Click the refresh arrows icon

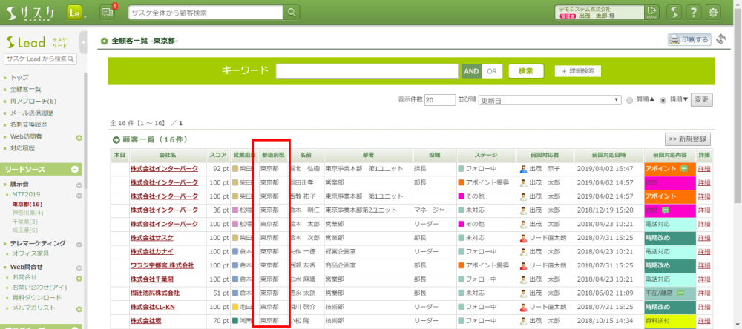point(720,39)
